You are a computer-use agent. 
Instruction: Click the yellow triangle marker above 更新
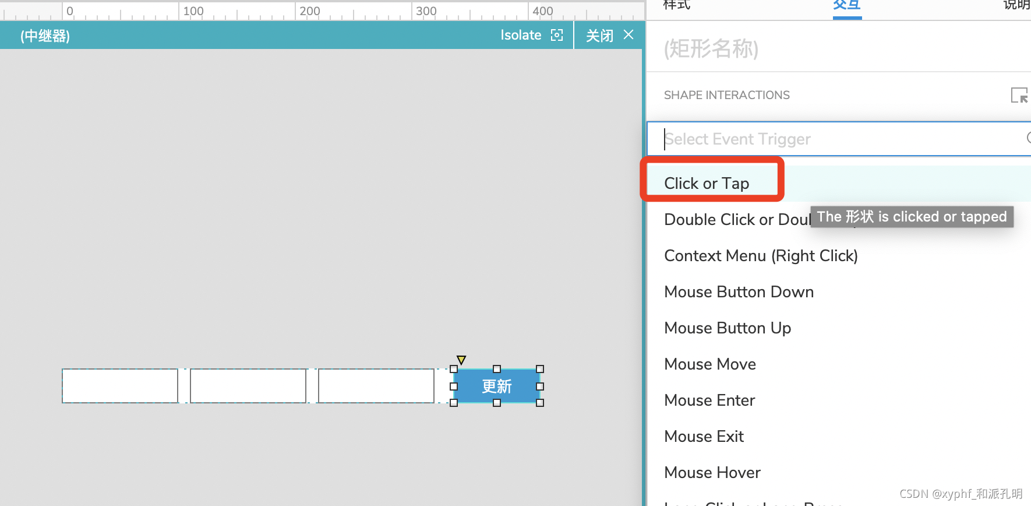pos(461,360)
